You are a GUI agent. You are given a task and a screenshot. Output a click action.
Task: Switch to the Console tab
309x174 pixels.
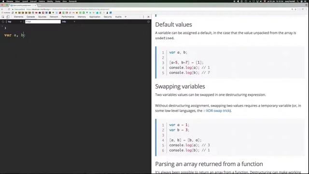point(30,17)
